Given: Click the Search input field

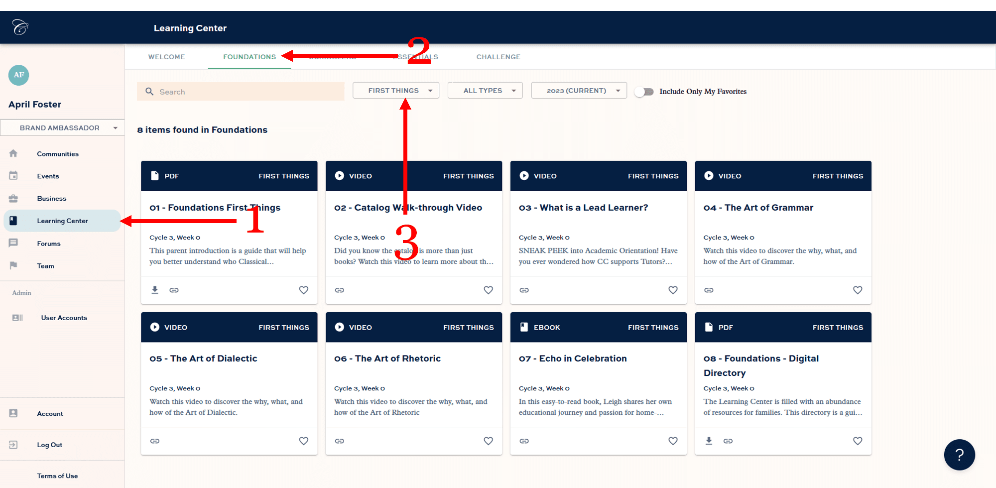Looking at the screenshot, I should [241, 91].
